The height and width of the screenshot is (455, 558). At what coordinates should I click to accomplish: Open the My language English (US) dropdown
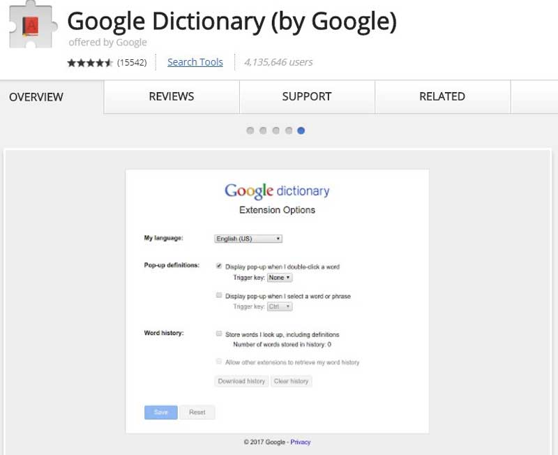coord(248,239)
